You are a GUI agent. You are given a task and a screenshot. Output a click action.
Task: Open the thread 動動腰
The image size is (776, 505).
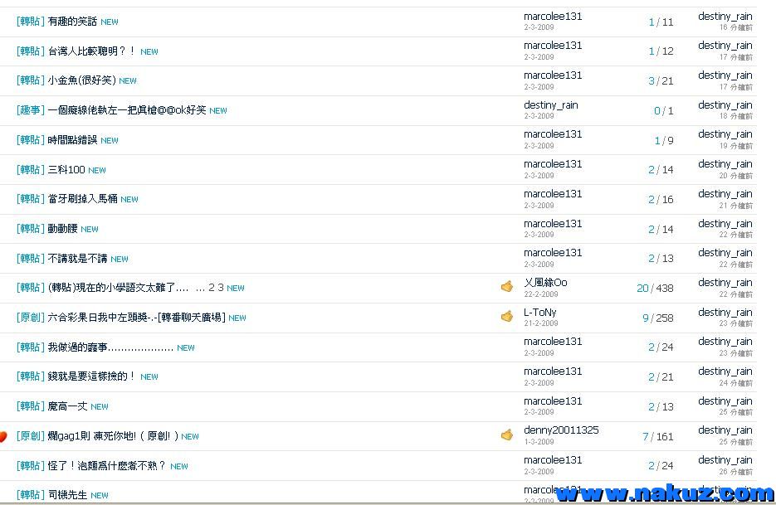tap(62, 229)
